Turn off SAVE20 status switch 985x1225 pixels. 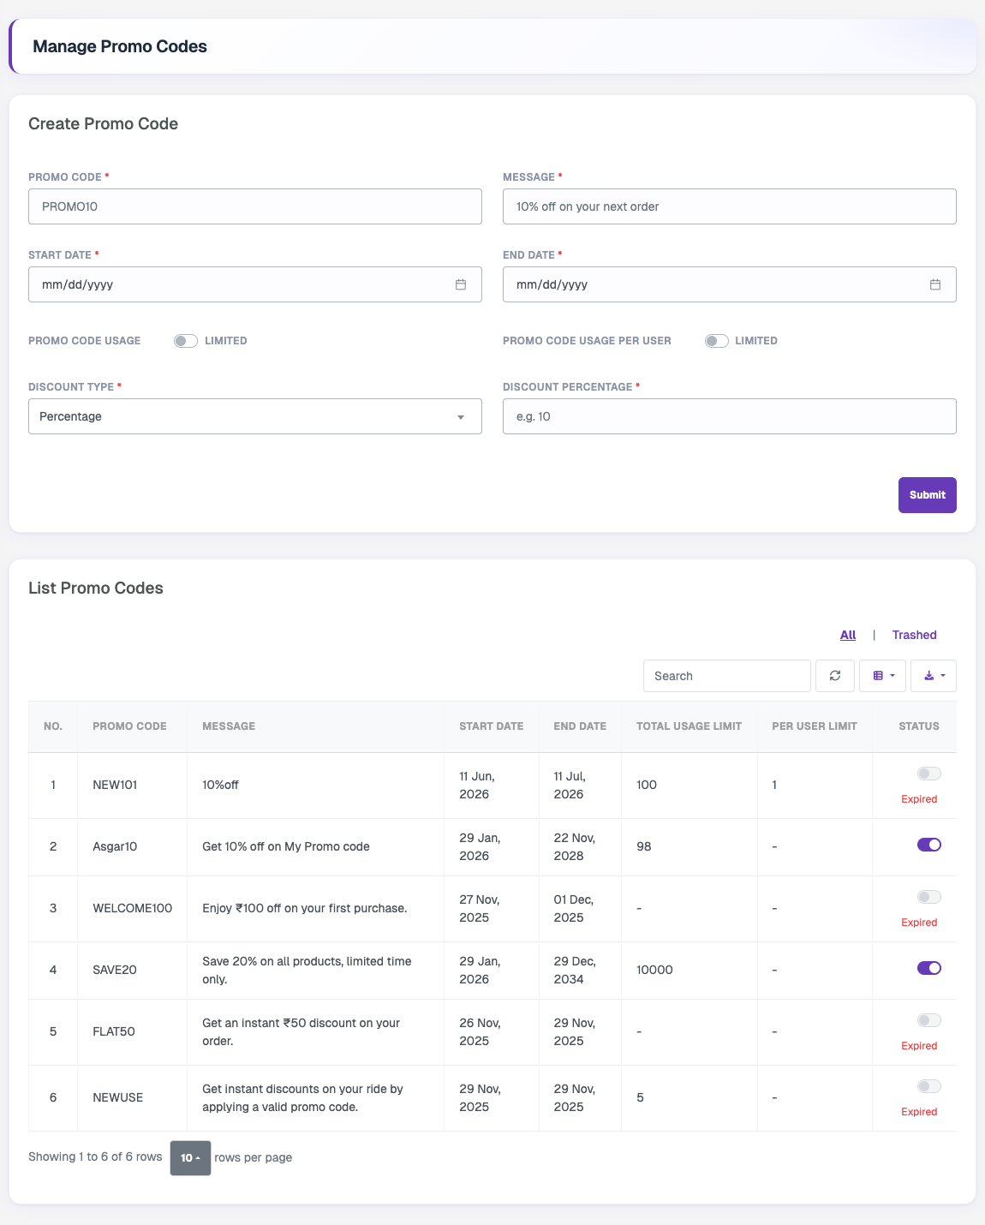[929, 968]
